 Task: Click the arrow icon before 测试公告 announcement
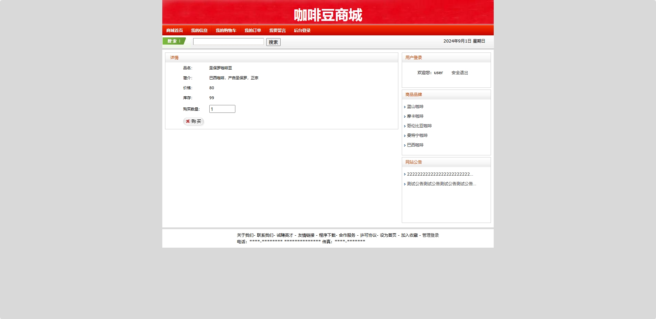point(406,184)
